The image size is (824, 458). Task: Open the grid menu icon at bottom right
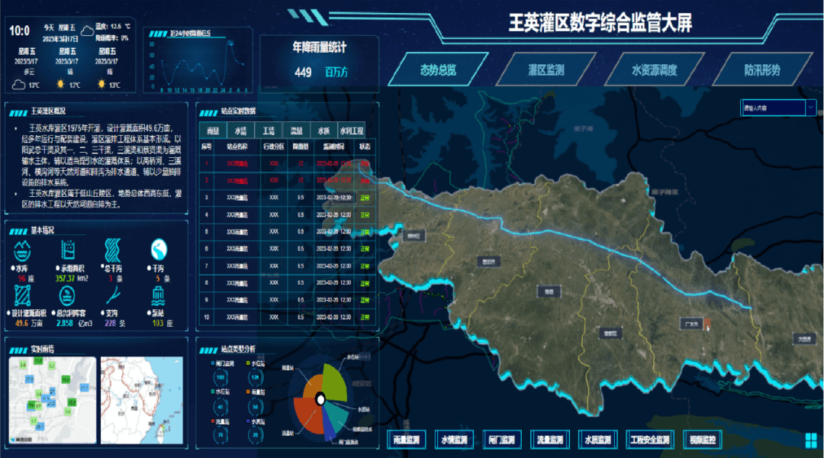click(x=810, y=440)
